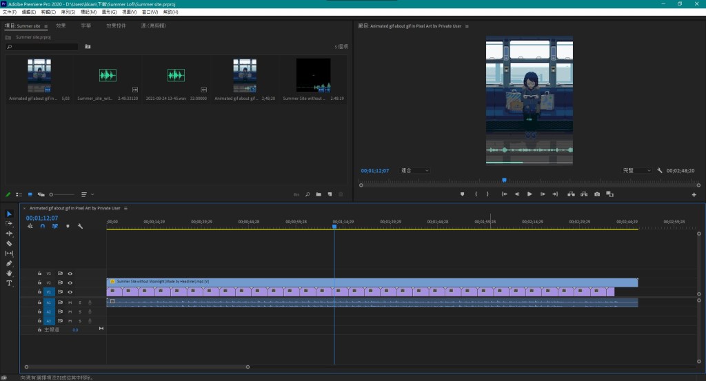Switch project panel to list view
The width and height of the screenshot is (706, 381).
click(19, 194)
